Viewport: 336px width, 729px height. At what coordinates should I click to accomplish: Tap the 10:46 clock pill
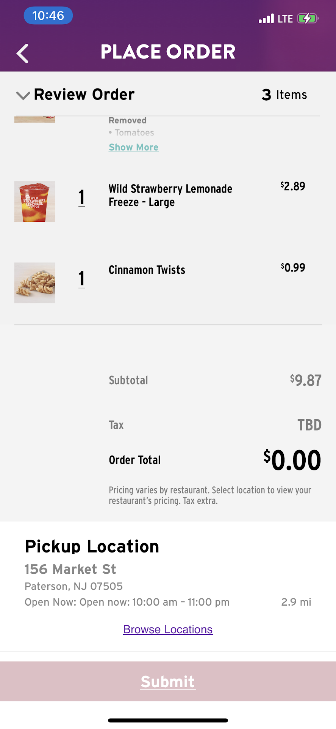[x=48, y=16]
